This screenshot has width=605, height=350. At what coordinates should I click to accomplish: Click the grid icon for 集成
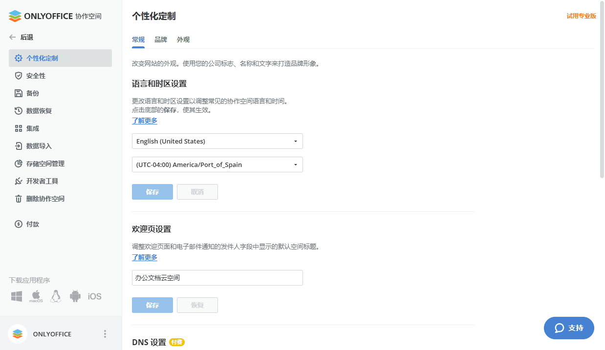(x=19, y=128)
